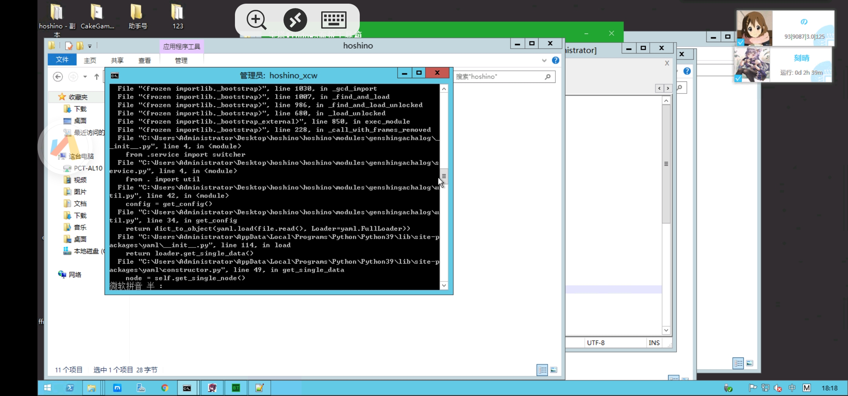Expand the ribbon chevron near the help icon
The width and height of the screenshot is (848, 396).
[x=544, y=60]
